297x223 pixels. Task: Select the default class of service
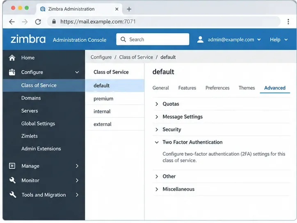pyautogui.click(x=115, y=85)
